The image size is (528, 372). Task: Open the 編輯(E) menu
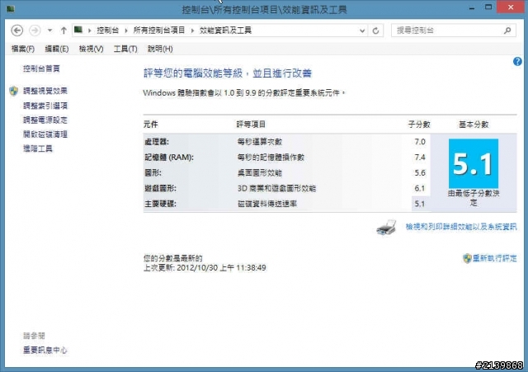pyautogui.click(x=57, y=49)
